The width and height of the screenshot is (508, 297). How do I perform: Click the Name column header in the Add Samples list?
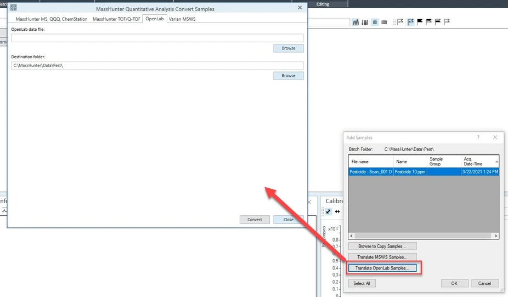point(410,161)
